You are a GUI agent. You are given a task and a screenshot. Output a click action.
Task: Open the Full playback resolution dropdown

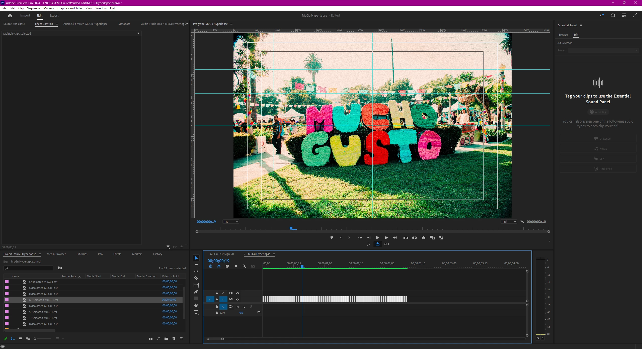point(509,222)
